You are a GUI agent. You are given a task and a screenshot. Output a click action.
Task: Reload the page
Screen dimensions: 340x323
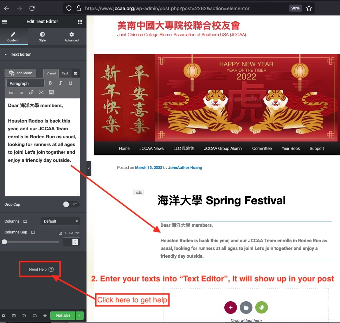(x=32, y=8)
